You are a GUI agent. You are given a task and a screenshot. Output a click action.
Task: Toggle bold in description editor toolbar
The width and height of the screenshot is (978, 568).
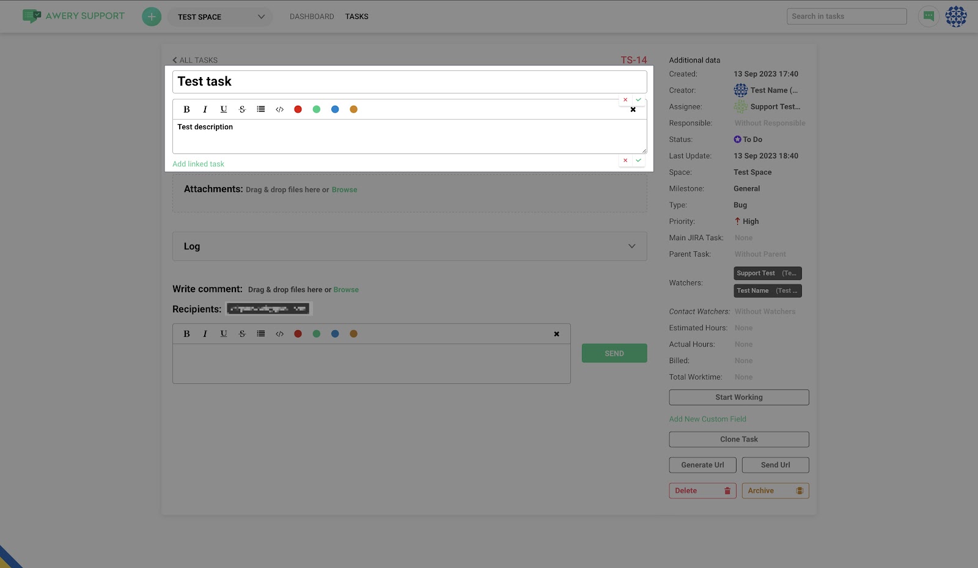click(x=186, y=109)
